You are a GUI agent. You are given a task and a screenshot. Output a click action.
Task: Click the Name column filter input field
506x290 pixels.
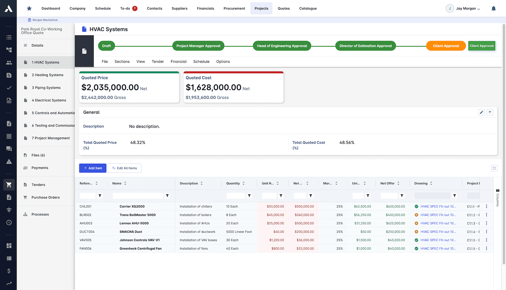pos(138,196)
